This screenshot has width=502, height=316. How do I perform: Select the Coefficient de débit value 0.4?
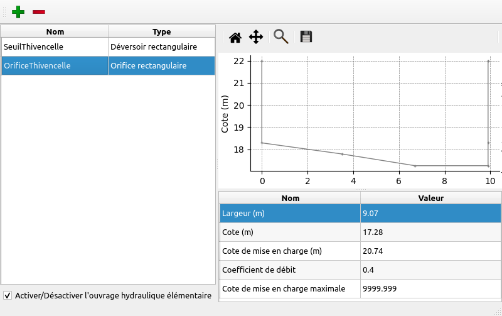point(430,270)
